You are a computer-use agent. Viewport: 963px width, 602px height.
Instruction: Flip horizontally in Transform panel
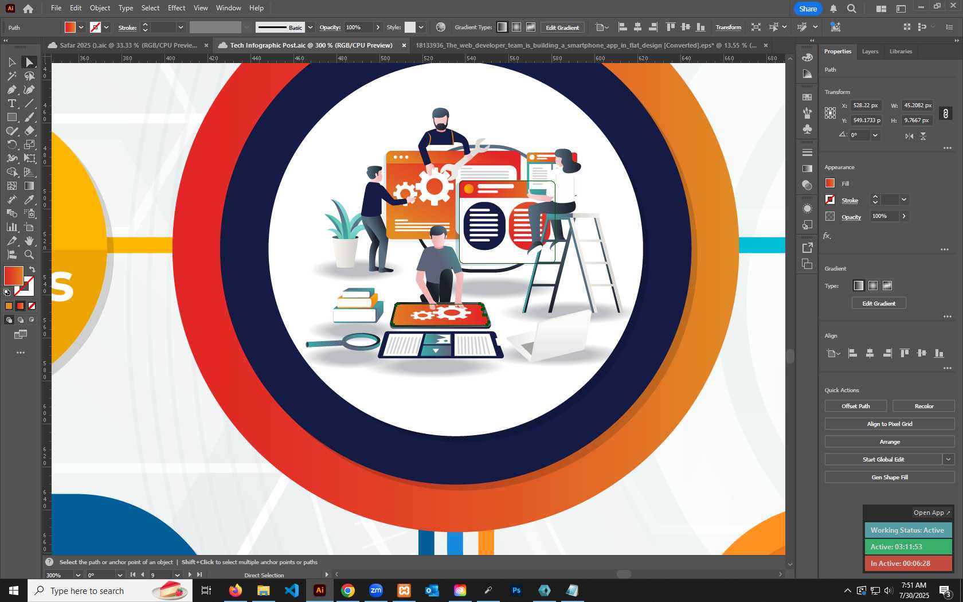(909, 136)
